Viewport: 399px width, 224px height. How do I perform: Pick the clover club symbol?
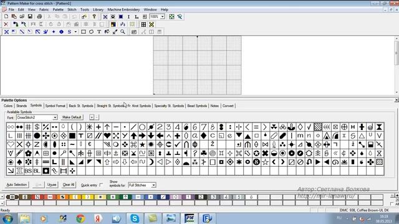(x=204, y=153)
